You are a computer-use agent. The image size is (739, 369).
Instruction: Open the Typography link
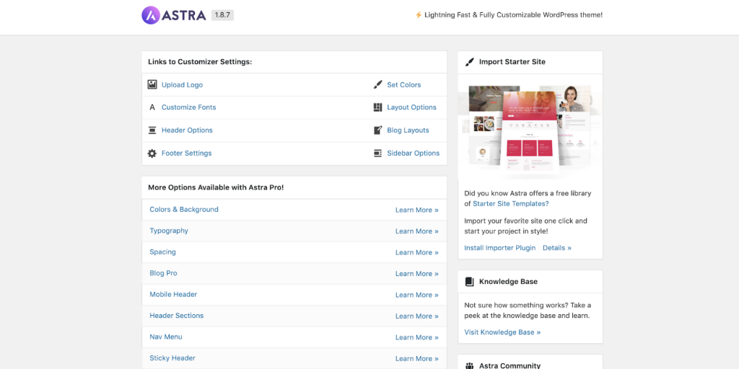point(169,231)
